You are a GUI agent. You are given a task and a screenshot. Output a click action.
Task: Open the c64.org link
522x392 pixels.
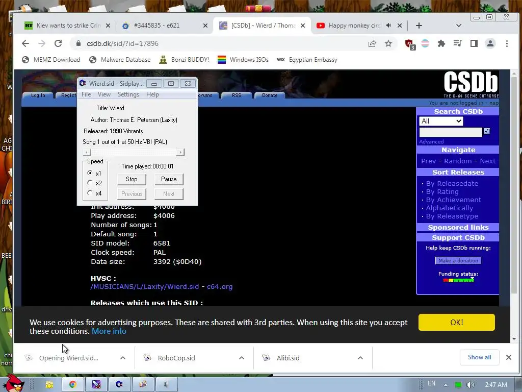pos(220,287)
